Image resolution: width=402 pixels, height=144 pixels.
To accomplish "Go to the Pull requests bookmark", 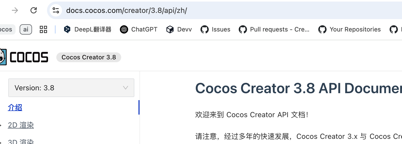I will click(274, 29).
